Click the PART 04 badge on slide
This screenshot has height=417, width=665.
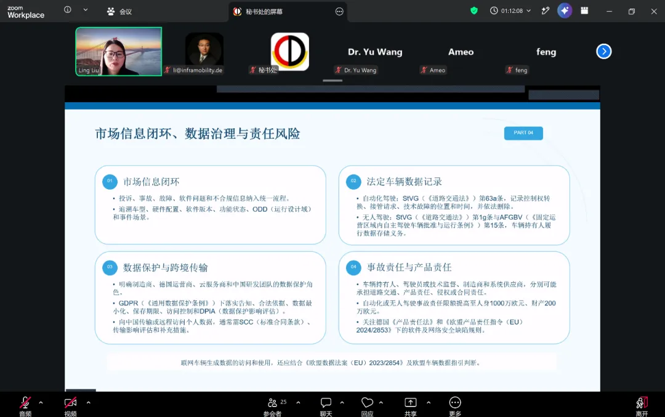click(x=523, y=133)
